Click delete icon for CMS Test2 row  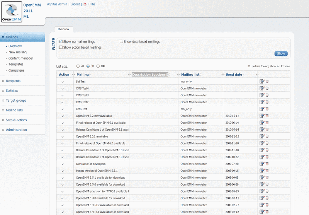pos(267,102)
